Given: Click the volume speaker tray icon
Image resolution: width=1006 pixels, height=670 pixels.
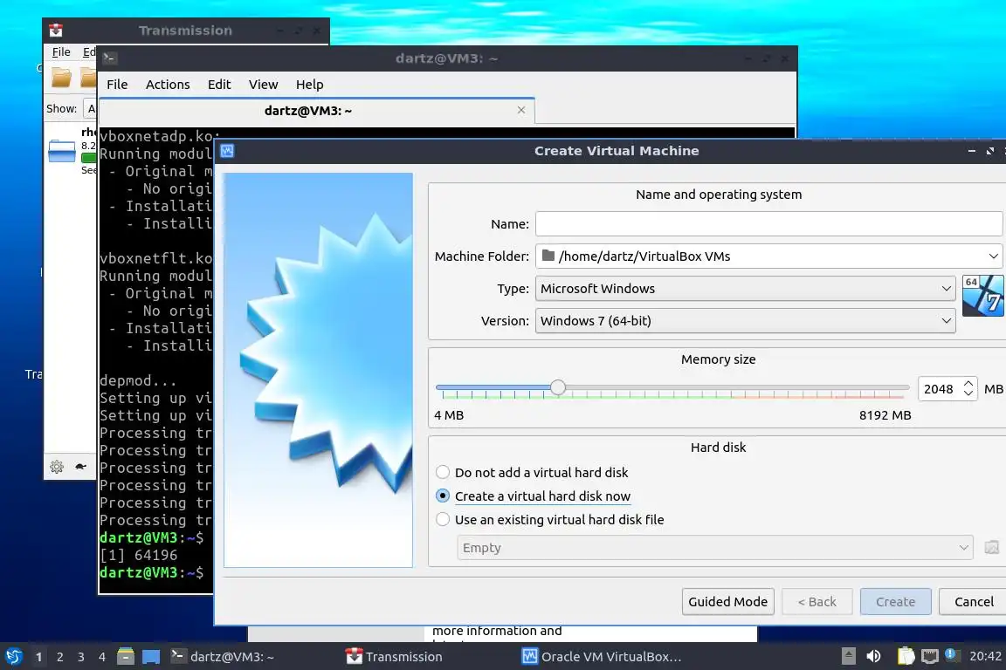Looking at the screenshot, I should [873, 656].
